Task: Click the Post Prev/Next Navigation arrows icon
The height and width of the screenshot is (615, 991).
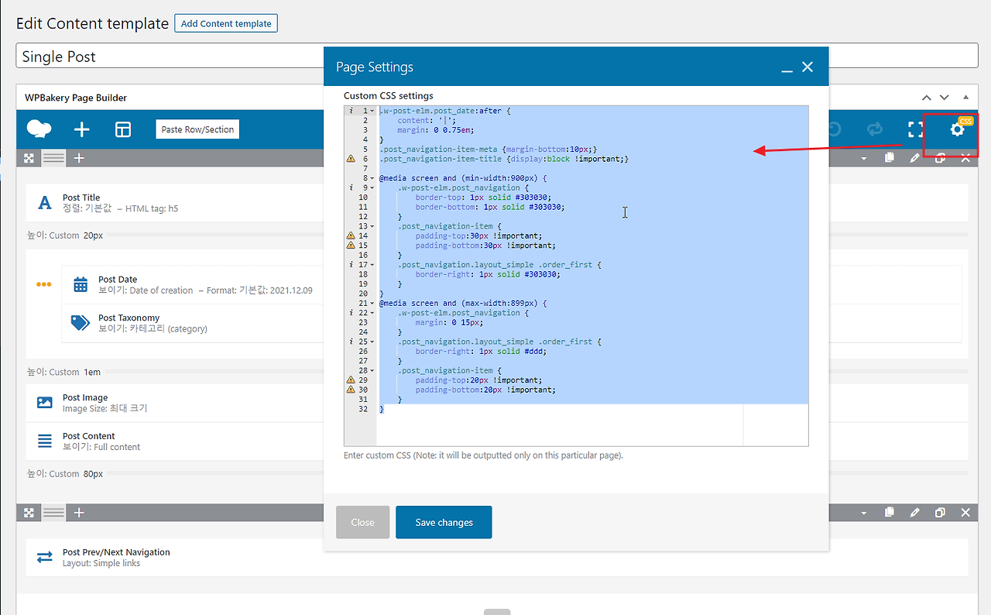Action: [x=45, y=558]
